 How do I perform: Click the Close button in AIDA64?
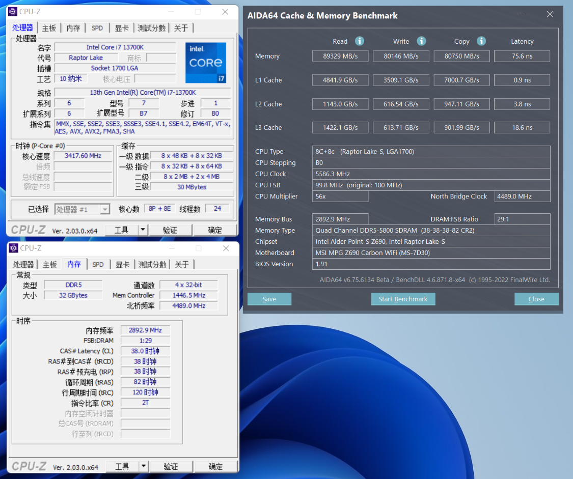(536, 299)
